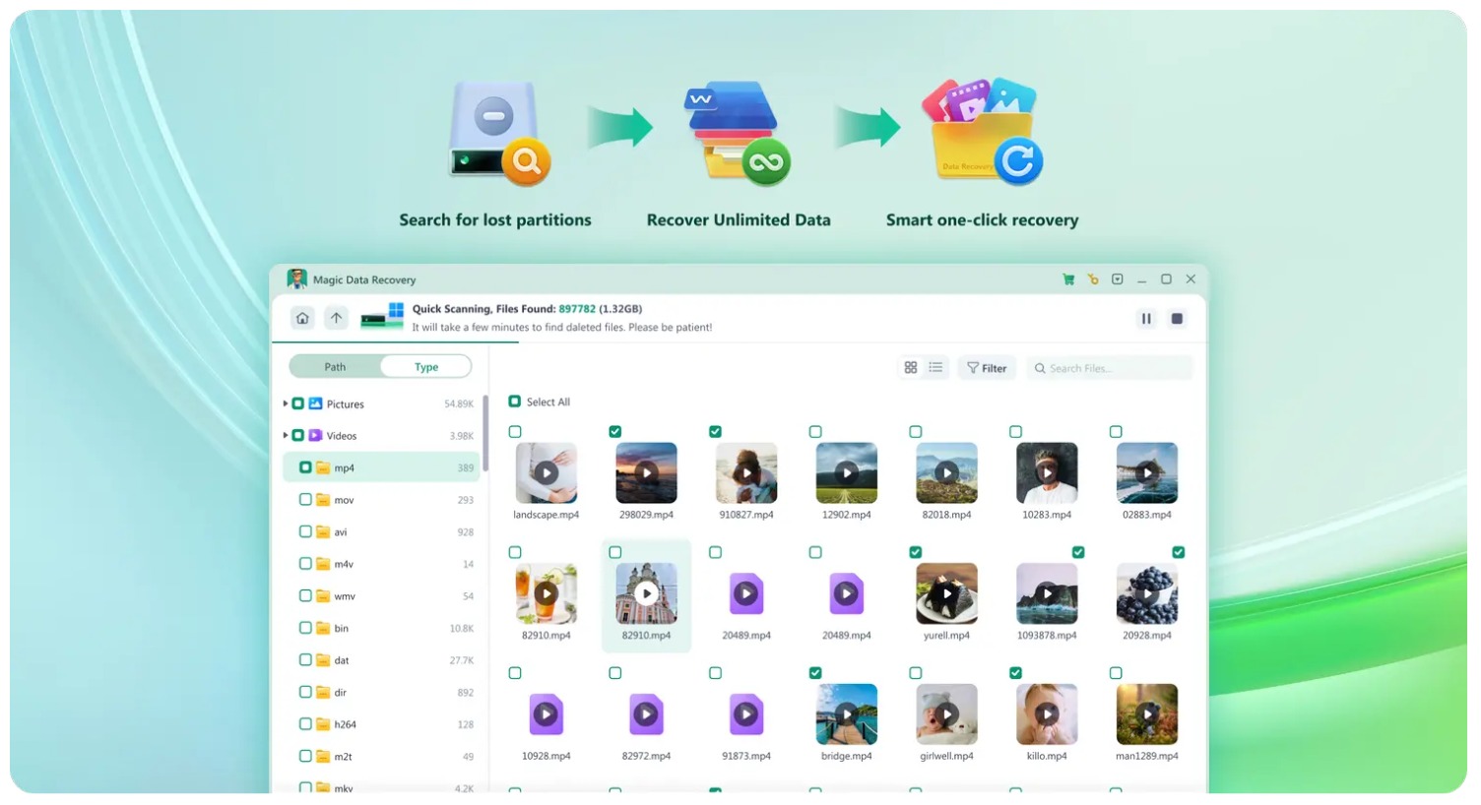
Task: Tick the checkbox for landscape.mp4
Action: tap(515, 432)
